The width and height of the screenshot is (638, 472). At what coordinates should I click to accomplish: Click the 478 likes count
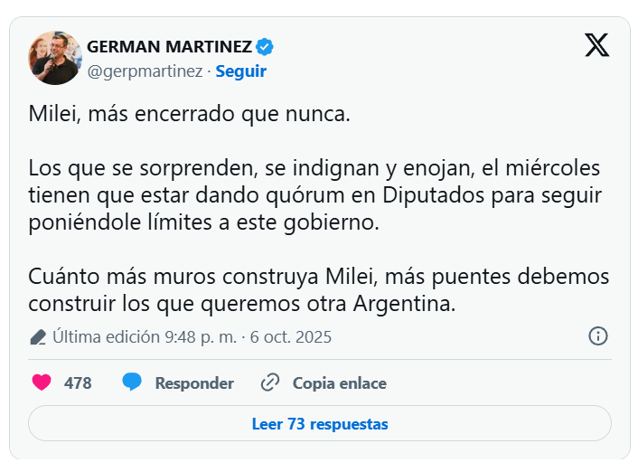coord(78,382)
